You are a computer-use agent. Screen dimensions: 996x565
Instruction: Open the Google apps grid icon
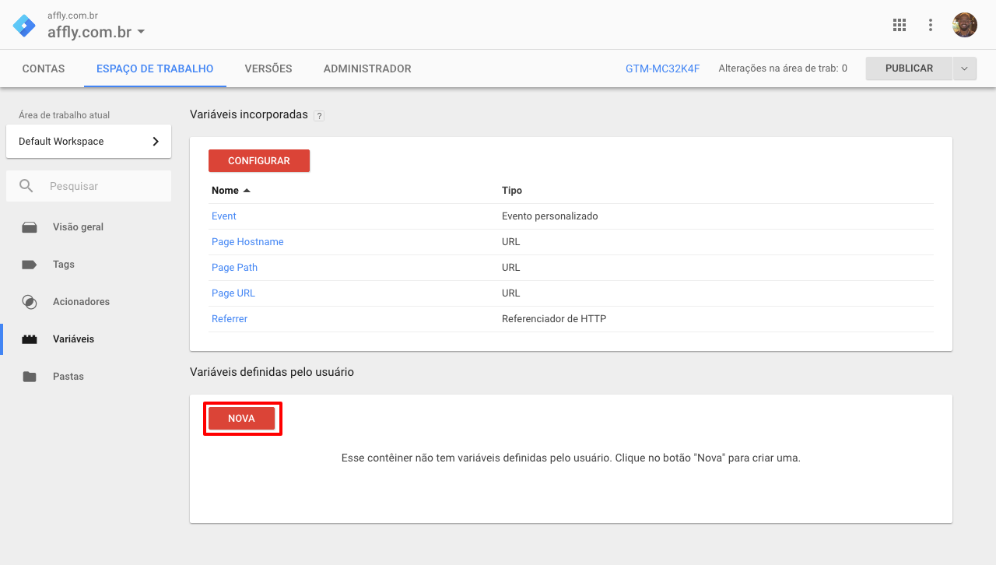coord(900,25)
